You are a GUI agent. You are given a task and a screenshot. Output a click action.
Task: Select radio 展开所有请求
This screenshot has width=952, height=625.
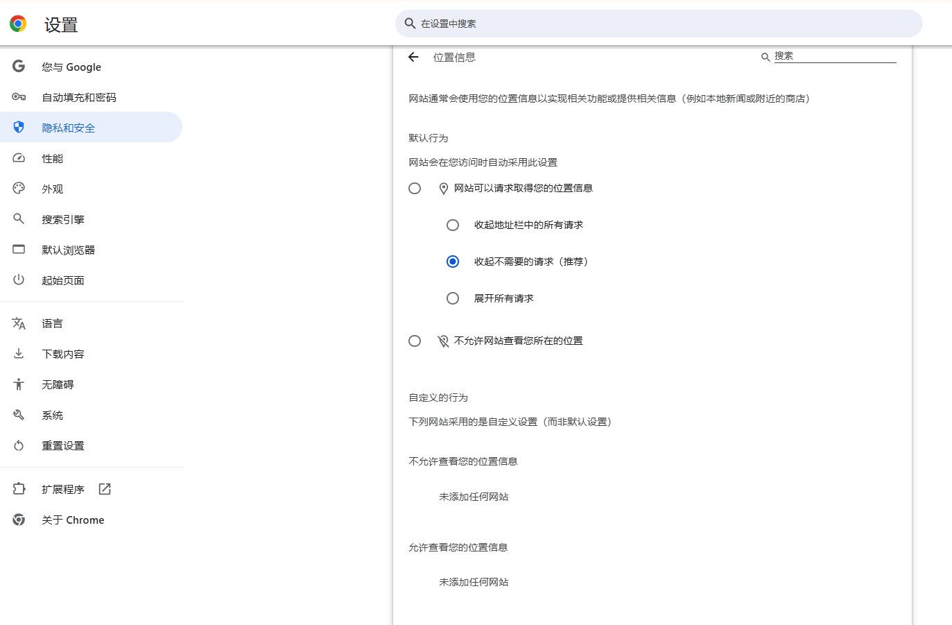(453, 298)
